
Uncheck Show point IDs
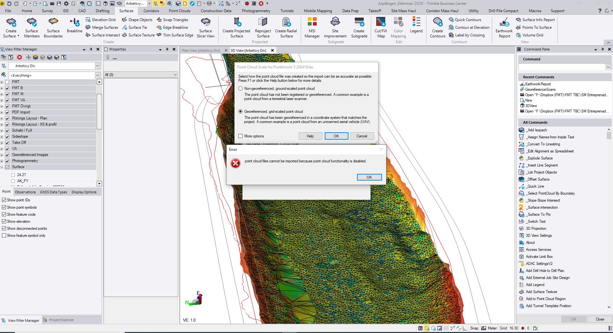[4, 200]
